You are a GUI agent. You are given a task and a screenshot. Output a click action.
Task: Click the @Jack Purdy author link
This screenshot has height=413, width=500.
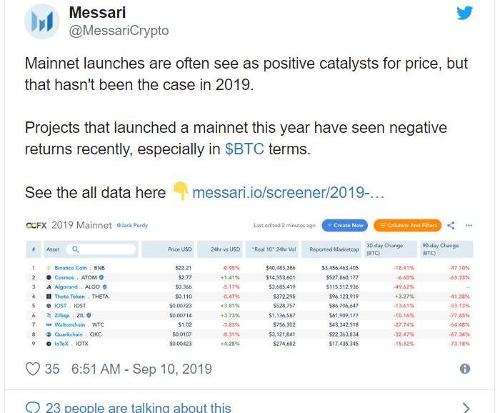134,226
